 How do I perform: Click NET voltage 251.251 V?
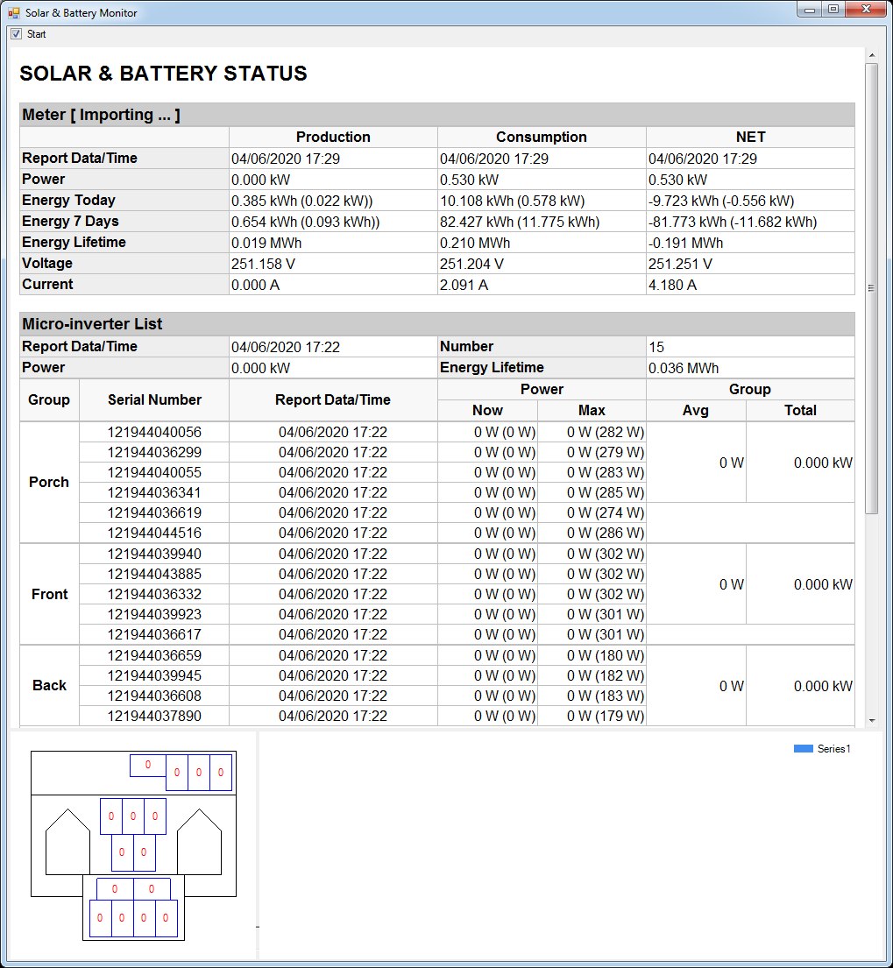point(750,264)
